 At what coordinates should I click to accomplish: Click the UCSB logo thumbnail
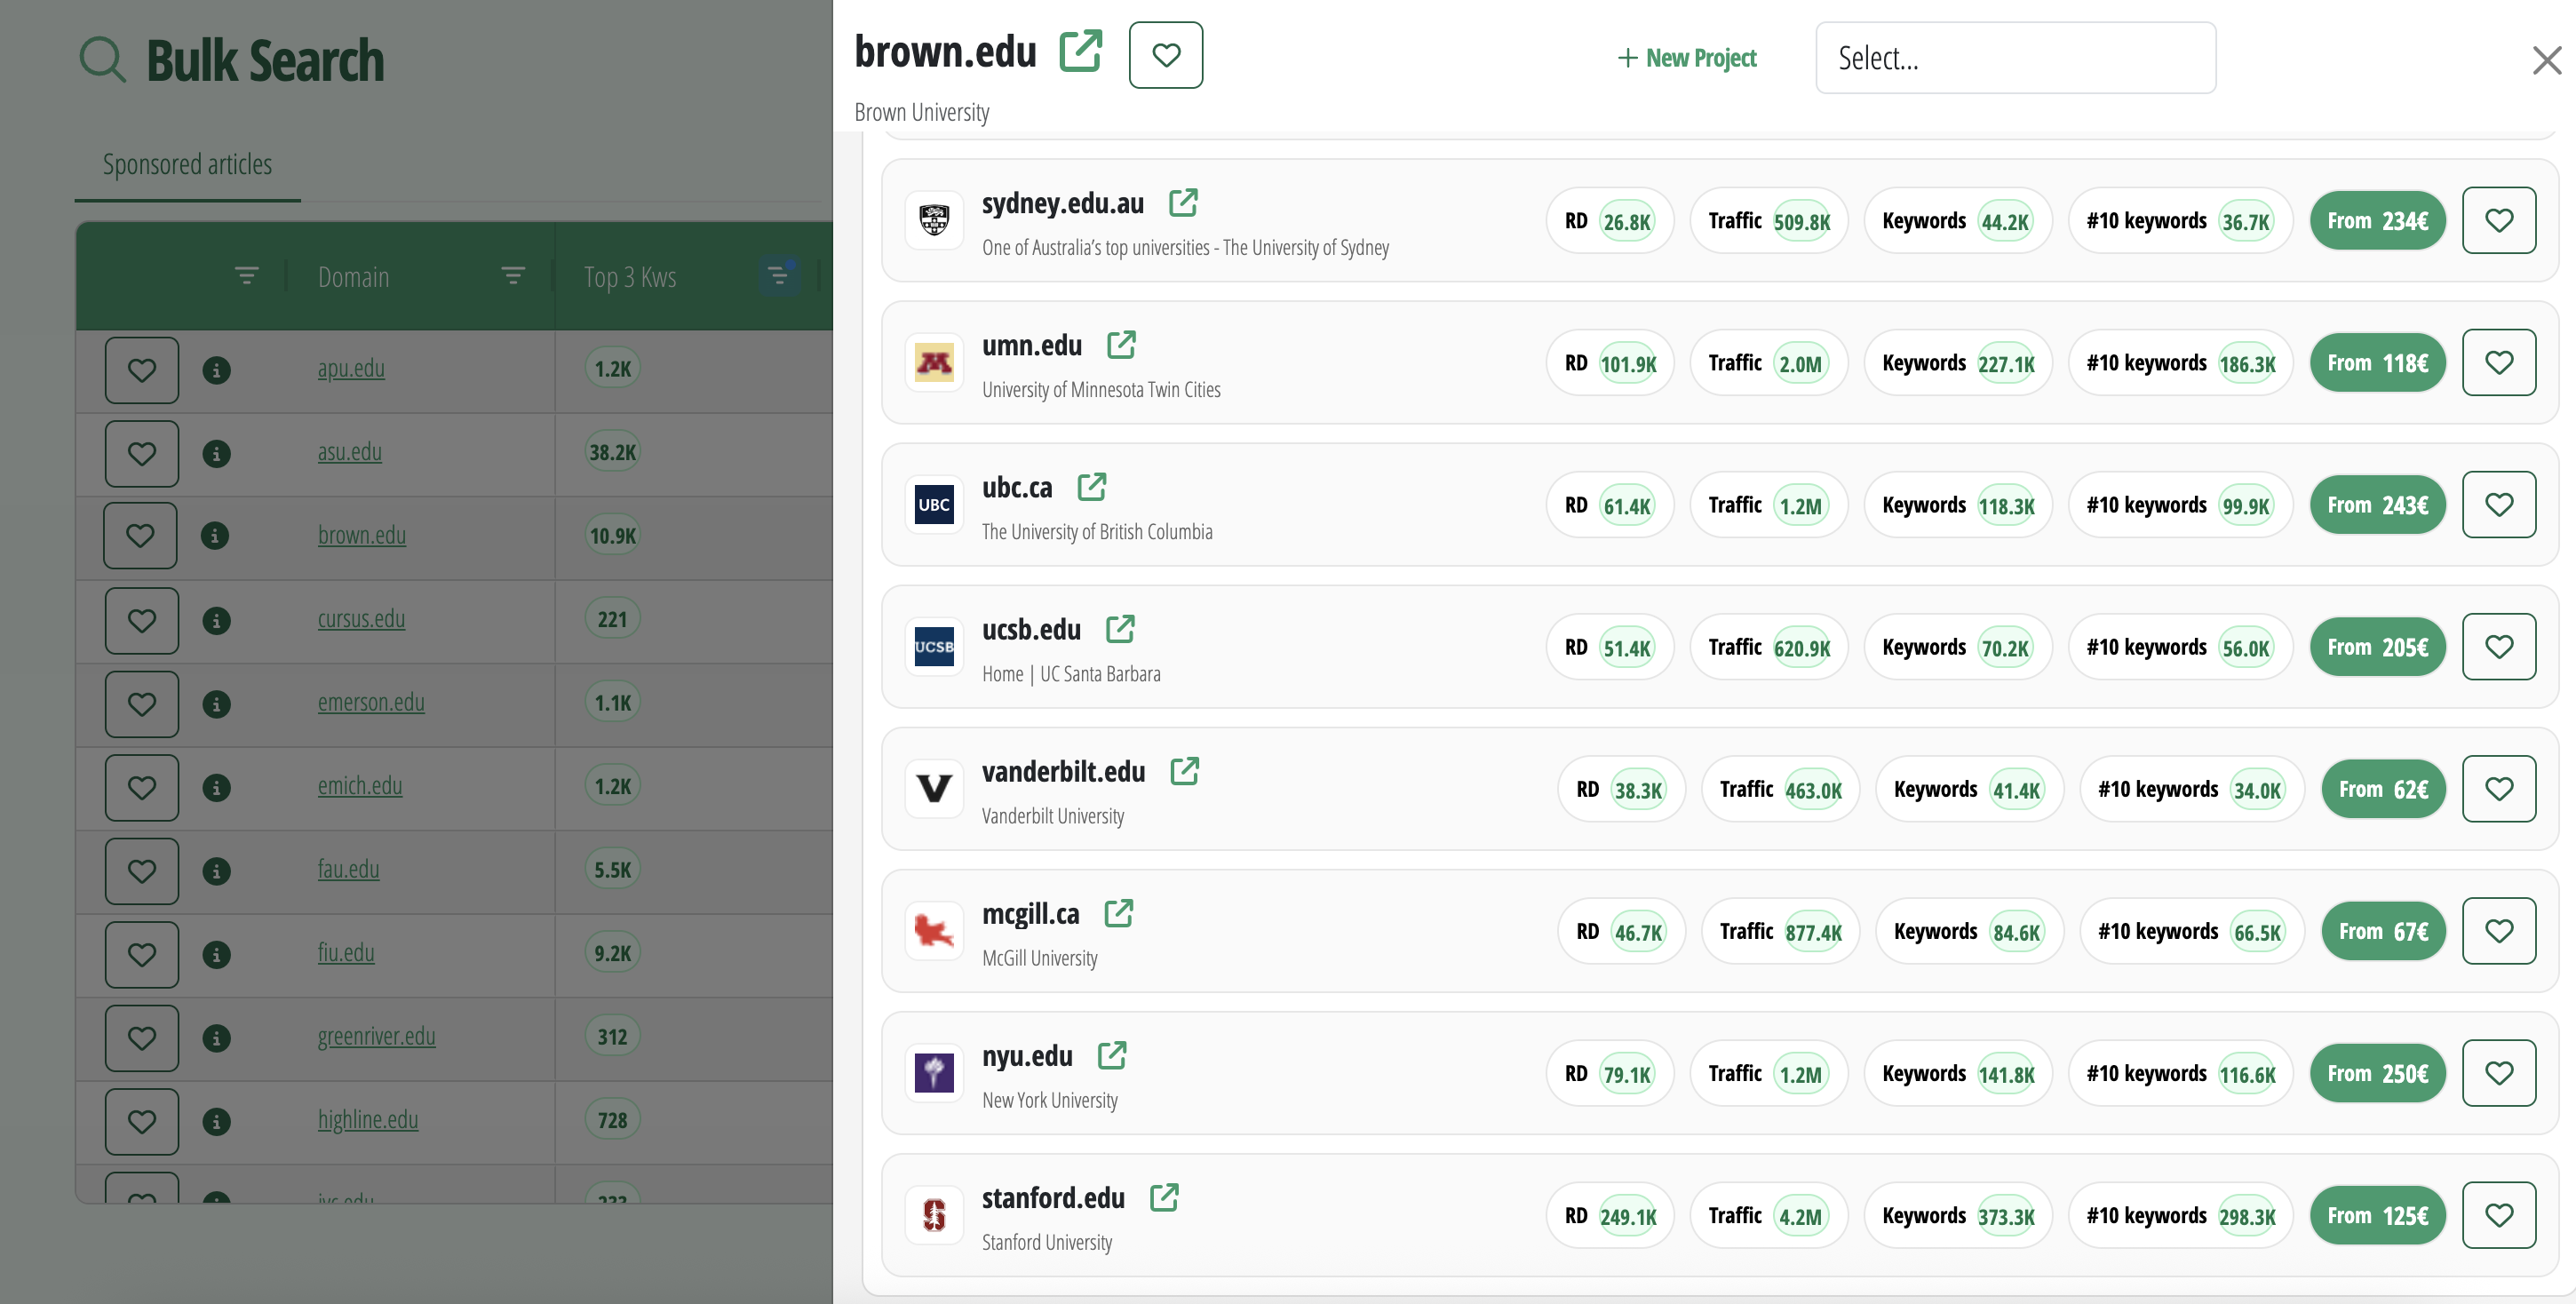pyautogui.click(x=935, y=646)
